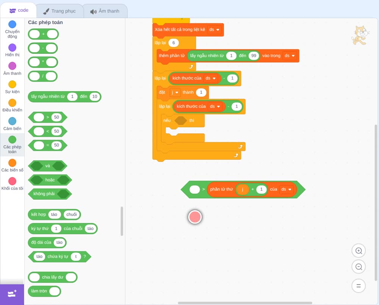
Task: Zoom in the workspace
Action: 359,251
